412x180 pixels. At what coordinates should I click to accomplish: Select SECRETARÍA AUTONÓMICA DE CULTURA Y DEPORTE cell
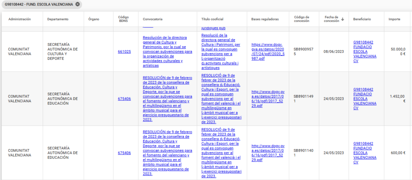[62, 52]
